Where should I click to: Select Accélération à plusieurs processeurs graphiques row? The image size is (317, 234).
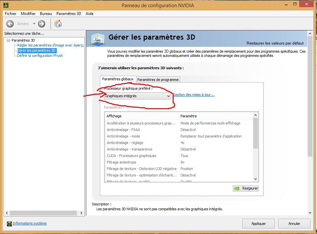(179, 123)
